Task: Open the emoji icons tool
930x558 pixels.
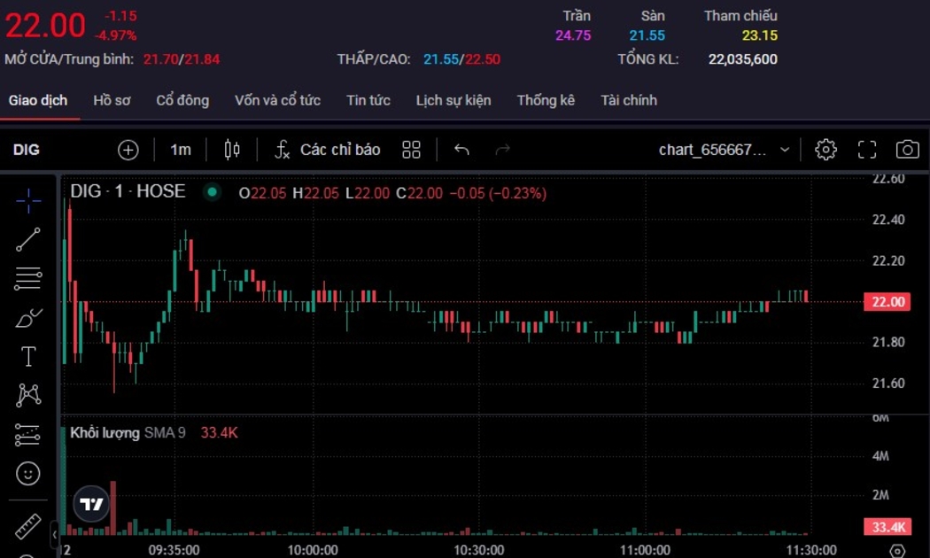Action: click(x=28, y=474)
